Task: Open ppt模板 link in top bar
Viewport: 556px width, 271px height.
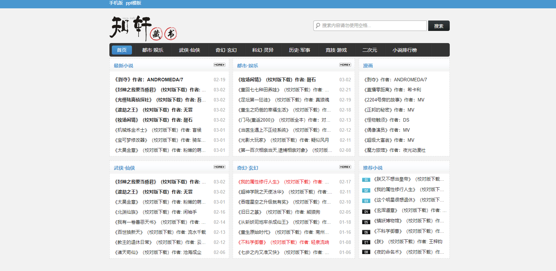Action: tap(133, 3)
